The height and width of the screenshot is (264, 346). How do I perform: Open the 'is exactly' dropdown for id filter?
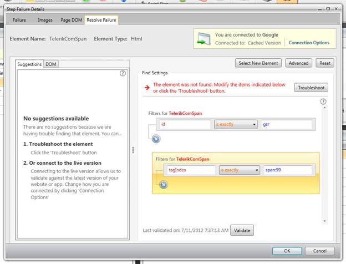(236, 125)
